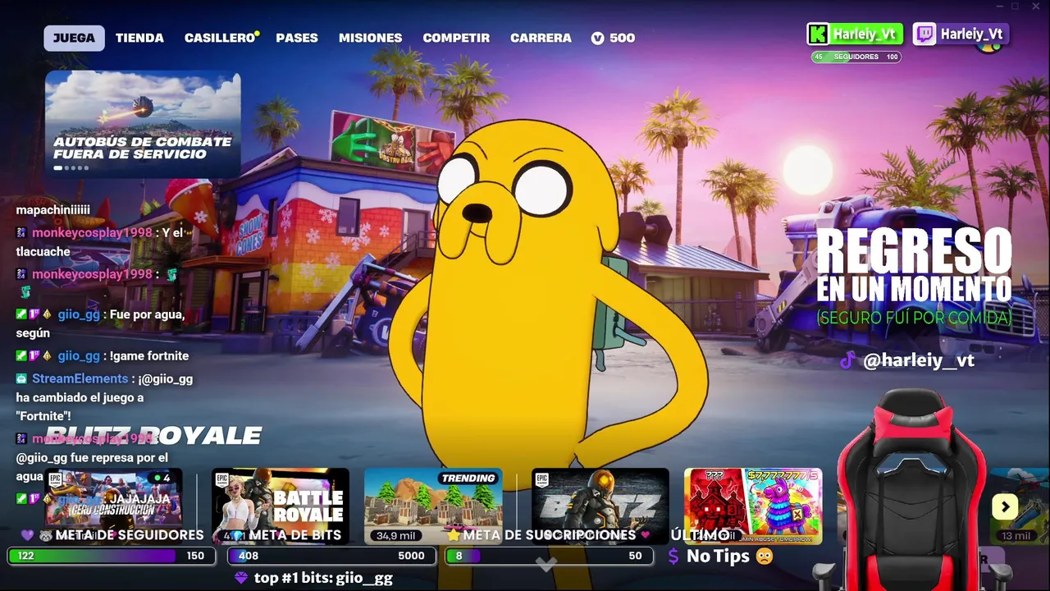The image size is (1050, 591).
Task: Click the REGRESO EN UN MOMENTO heading
Action: tap(914, 264)
